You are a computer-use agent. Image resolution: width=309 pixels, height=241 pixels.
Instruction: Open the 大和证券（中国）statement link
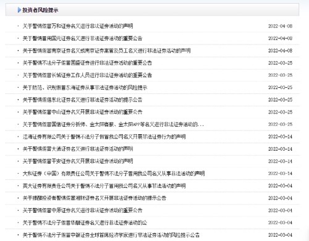pos(114,174)
